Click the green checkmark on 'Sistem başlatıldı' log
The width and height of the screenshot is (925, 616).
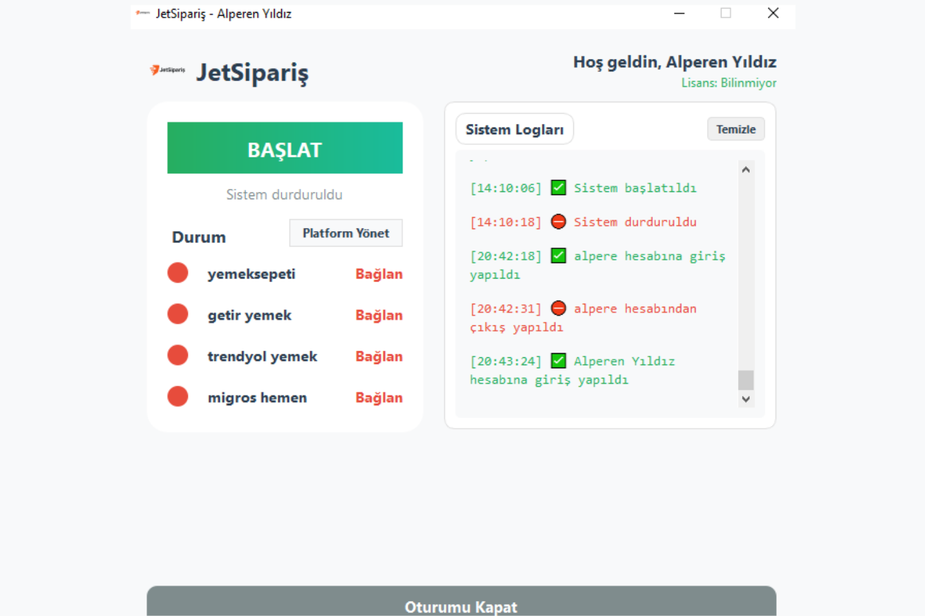pyautogui.click(x=558, y=188)
